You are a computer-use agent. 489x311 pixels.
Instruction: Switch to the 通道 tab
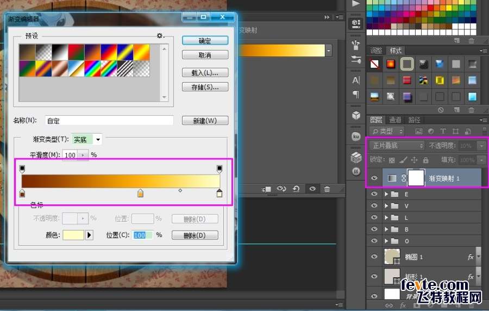(395, 120)
